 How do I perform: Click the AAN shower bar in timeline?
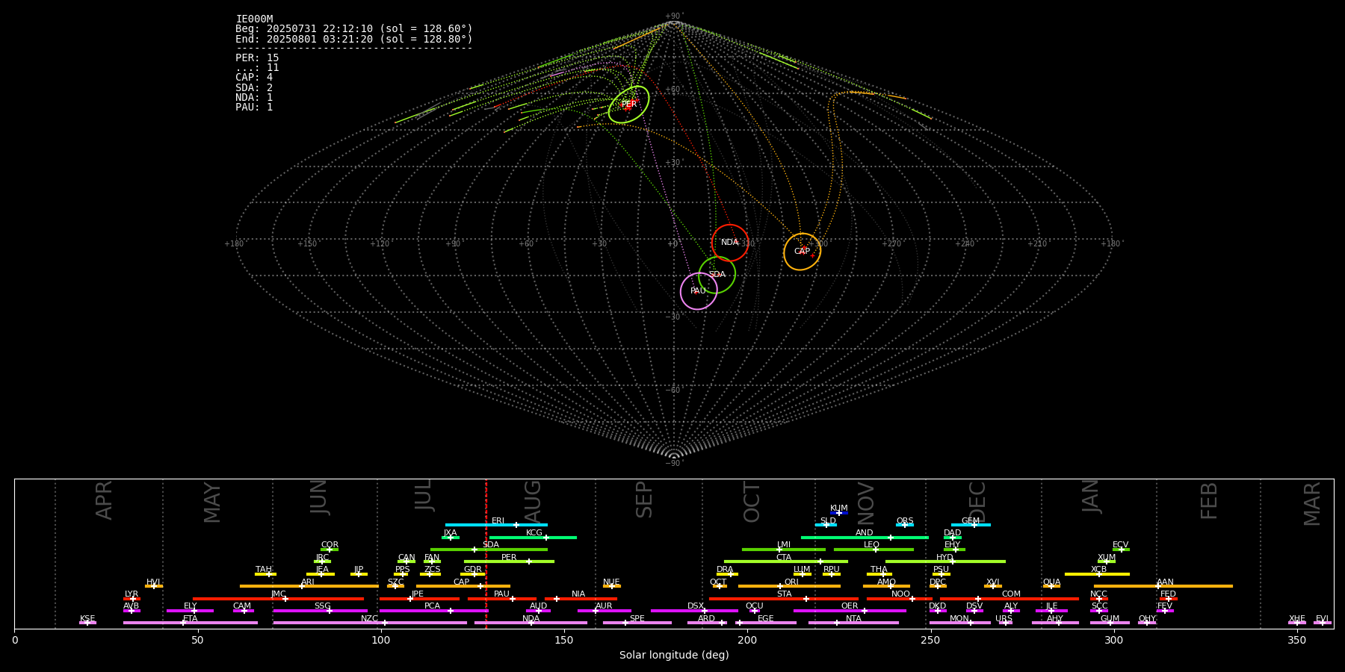(x=1163, y=586)
